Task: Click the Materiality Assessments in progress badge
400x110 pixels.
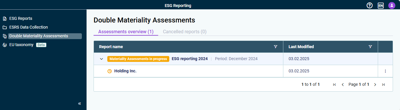Action: point(138,59)
